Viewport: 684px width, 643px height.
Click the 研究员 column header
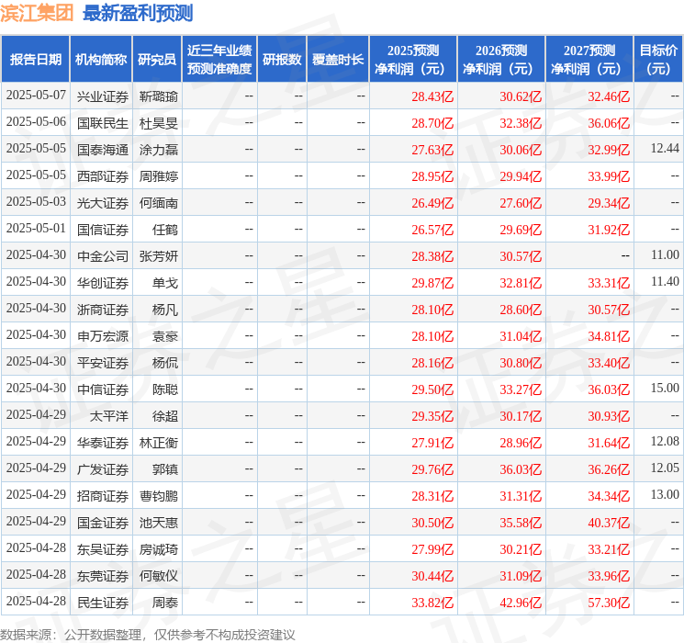pyautogui.click(x=157, y=60)
